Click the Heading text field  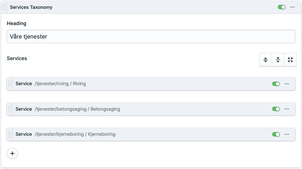151,36
